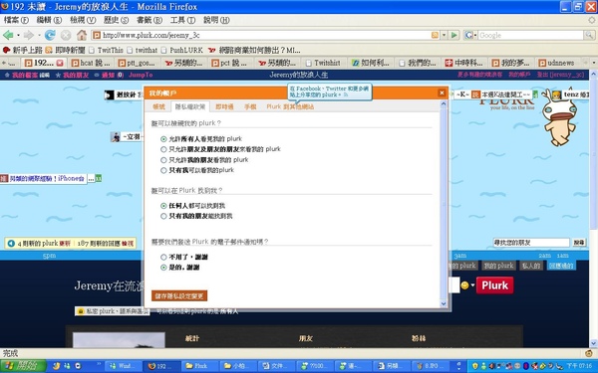Viewport: 598px width, 373px height.
Task: Switch to Twitshirt browser tab
Action: [x=323, y=63]
